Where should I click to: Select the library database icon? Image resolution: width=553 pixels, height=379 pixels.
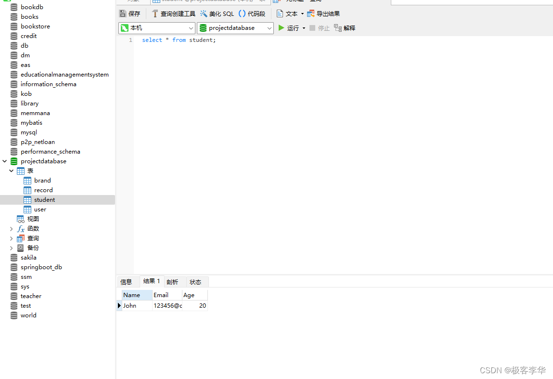14,104
